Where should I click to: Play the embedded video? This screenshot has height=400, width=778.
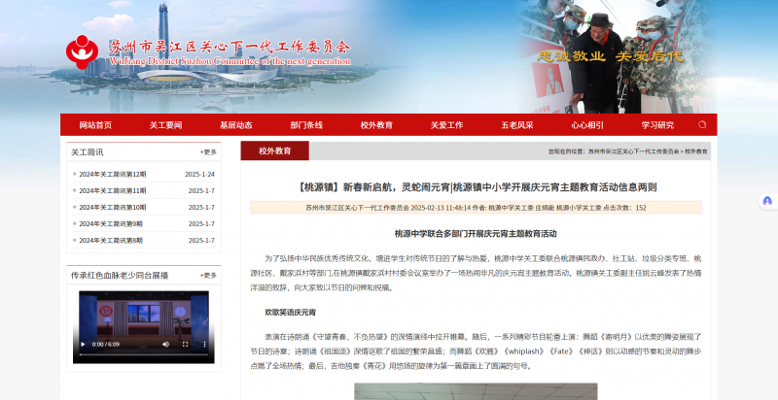tap(82, 344)
